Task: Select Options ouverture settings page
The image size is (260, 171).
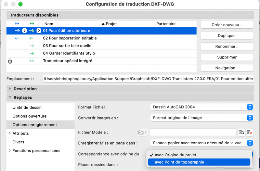Action: [x=40, y=116]
